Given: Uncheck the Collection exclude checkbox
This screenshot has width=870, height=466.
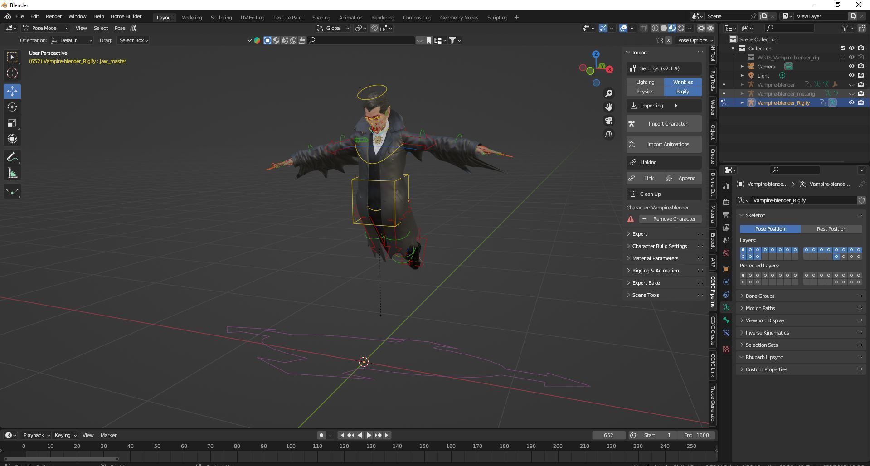Looking at the screenshot, I should tap(843, 48).
